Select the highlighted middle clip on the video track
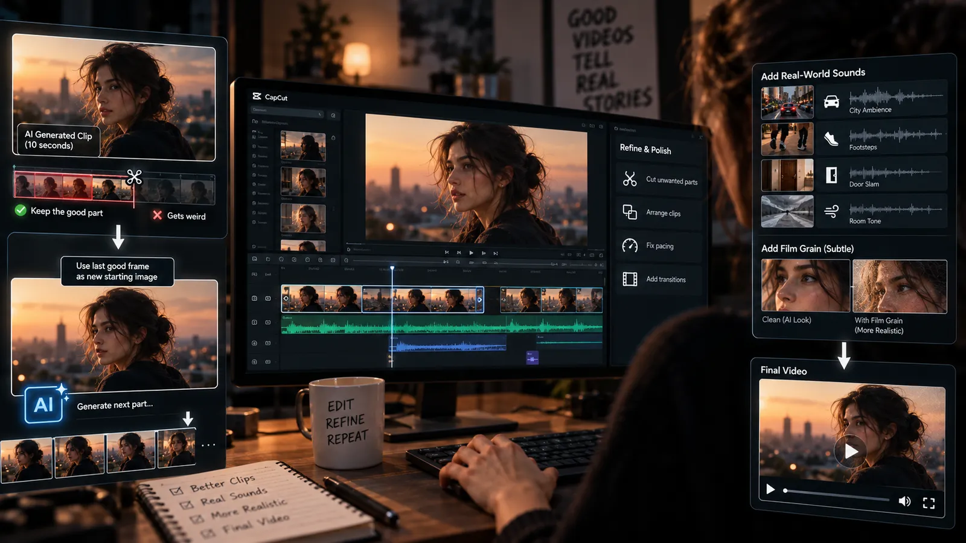Image resolution: width=966 pixels, height=543 pixels. click(423, 299)
